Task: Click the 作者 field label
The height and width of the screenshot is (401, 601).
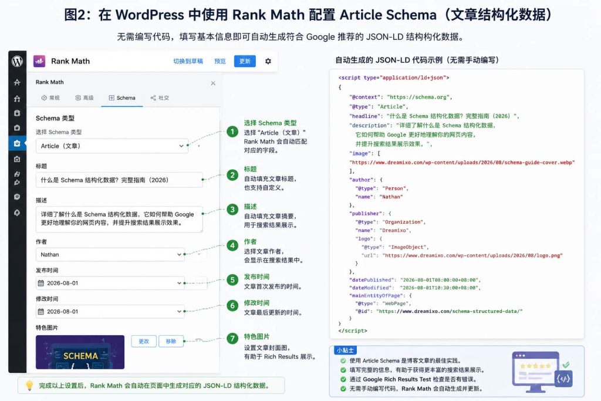Action: pos(42,241)
